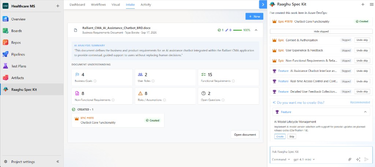This screenshot has height=167, width=375.
Task: Click info icon next to User Roles
Action: (153, 81)
